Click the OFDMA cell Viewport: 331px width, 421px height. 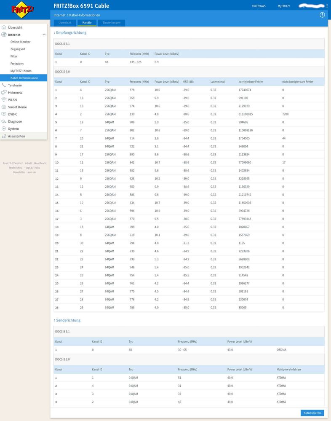coord(281,350)
